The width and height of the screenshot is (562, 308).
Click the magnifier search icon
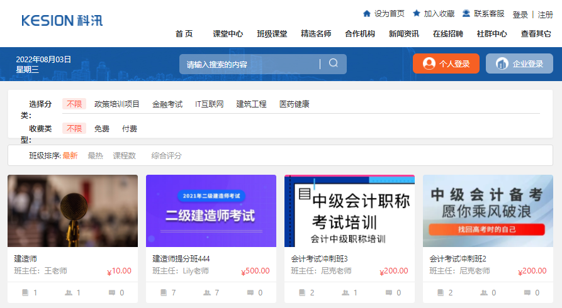pyautogui.click(x=334, y=63)
